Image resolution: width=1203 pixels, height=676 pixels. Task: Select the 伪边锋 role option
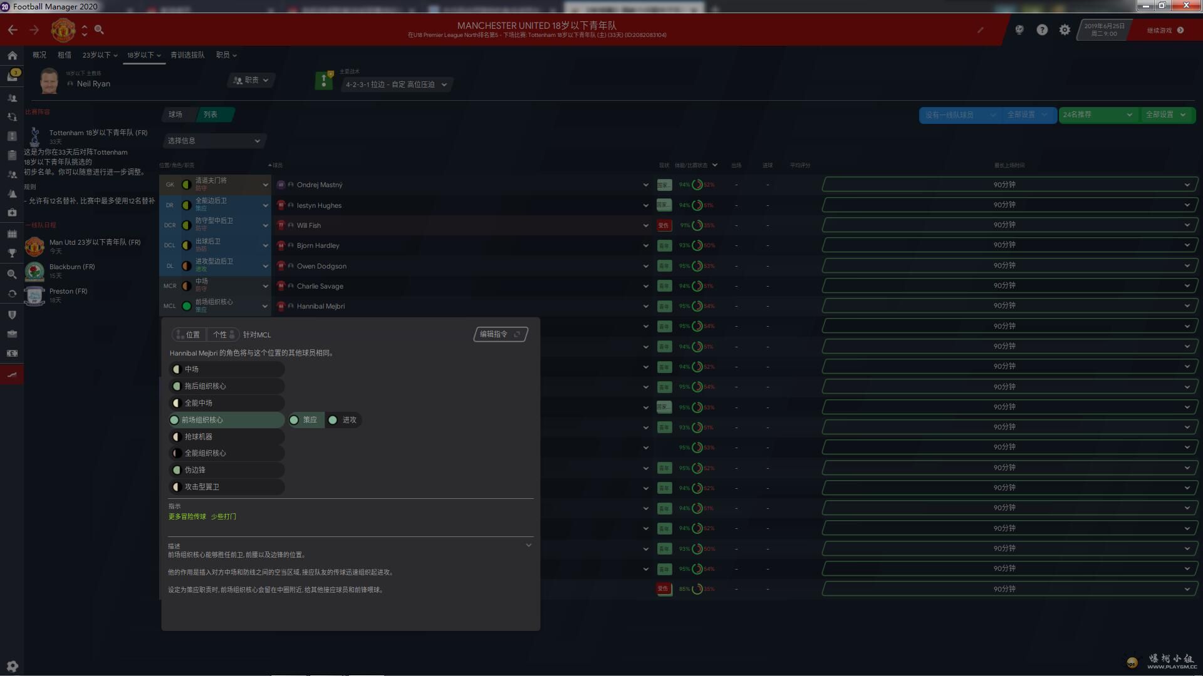coord(227,470)
